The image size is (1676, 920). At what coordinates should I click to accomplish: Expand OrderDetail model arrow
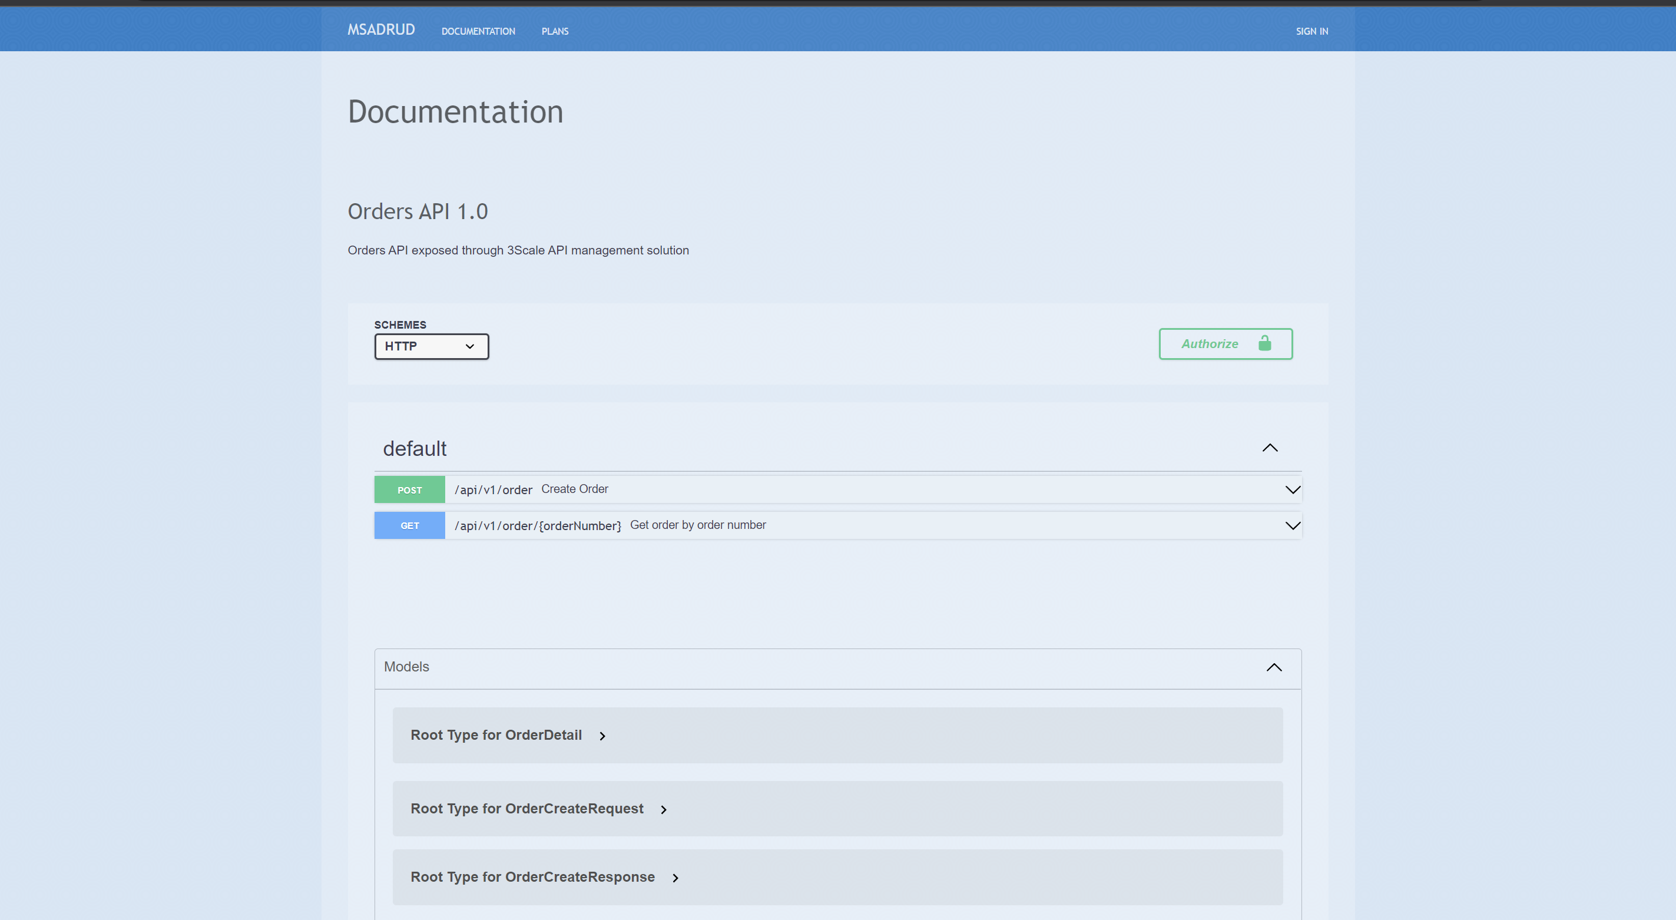pos(602,736)
